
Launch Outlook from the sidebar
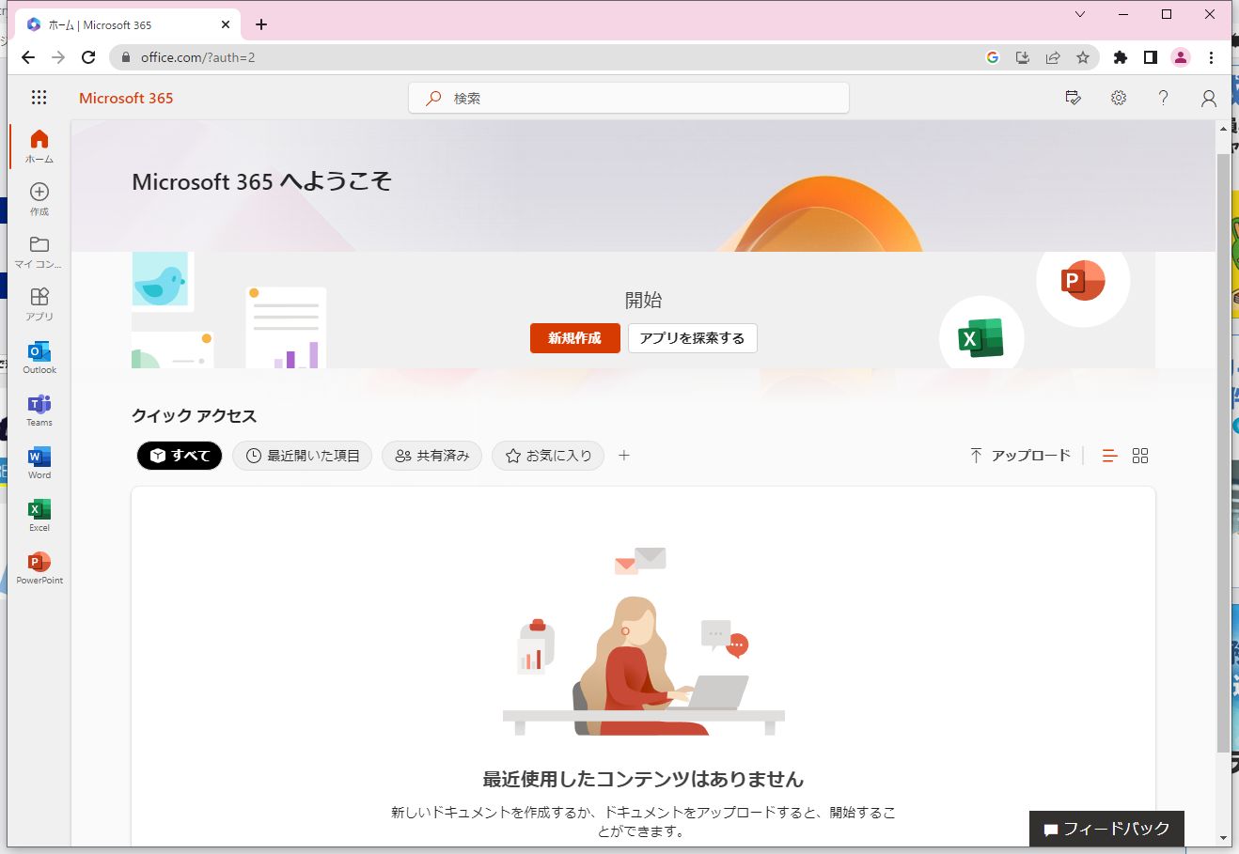(x=39, y=357)
